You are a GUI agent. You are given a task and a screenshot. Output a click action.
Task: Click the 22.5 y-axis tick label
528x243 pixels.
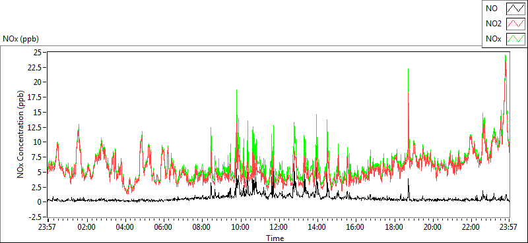tap(35, 67)
